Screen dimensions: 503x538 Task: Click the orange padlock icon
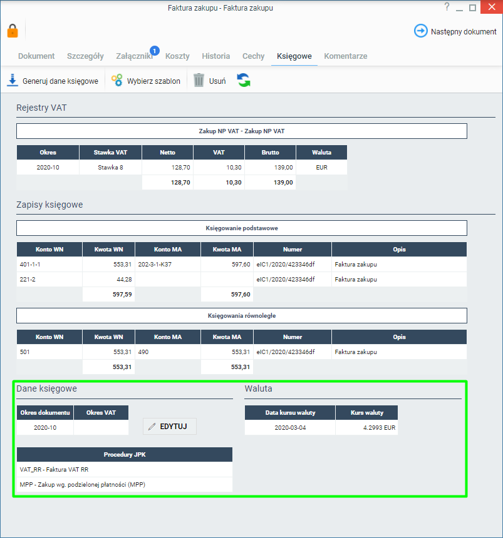13,31
